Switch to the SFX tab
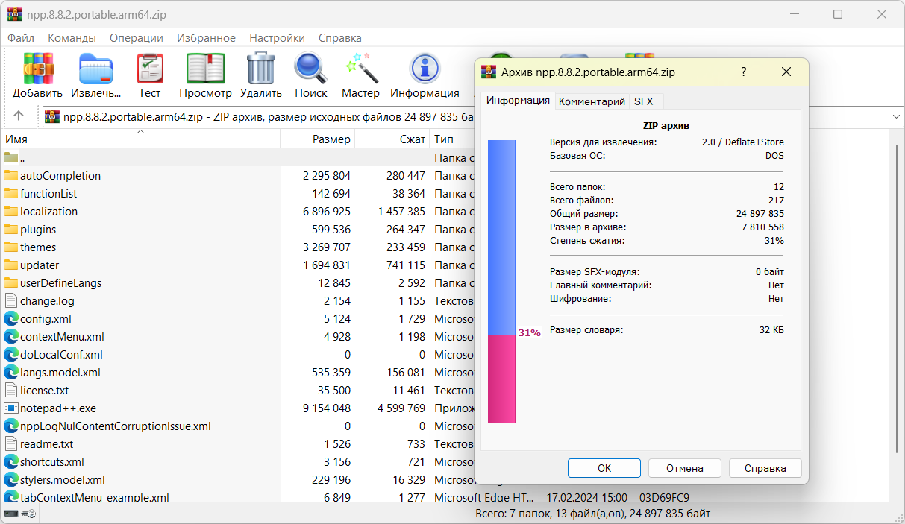This screenshot has width=905, height=524. [643, 101]
